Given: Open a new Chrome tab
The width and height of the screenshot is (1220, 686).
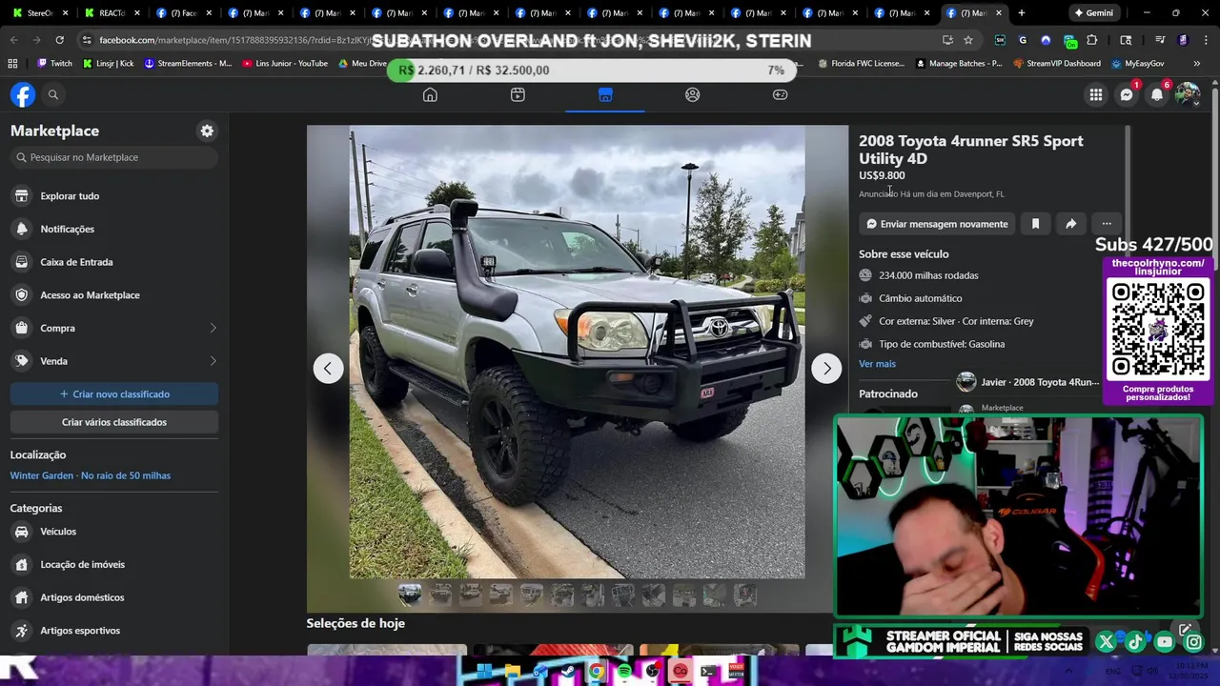Looking at the screenshot, I should pos(1022,13).
